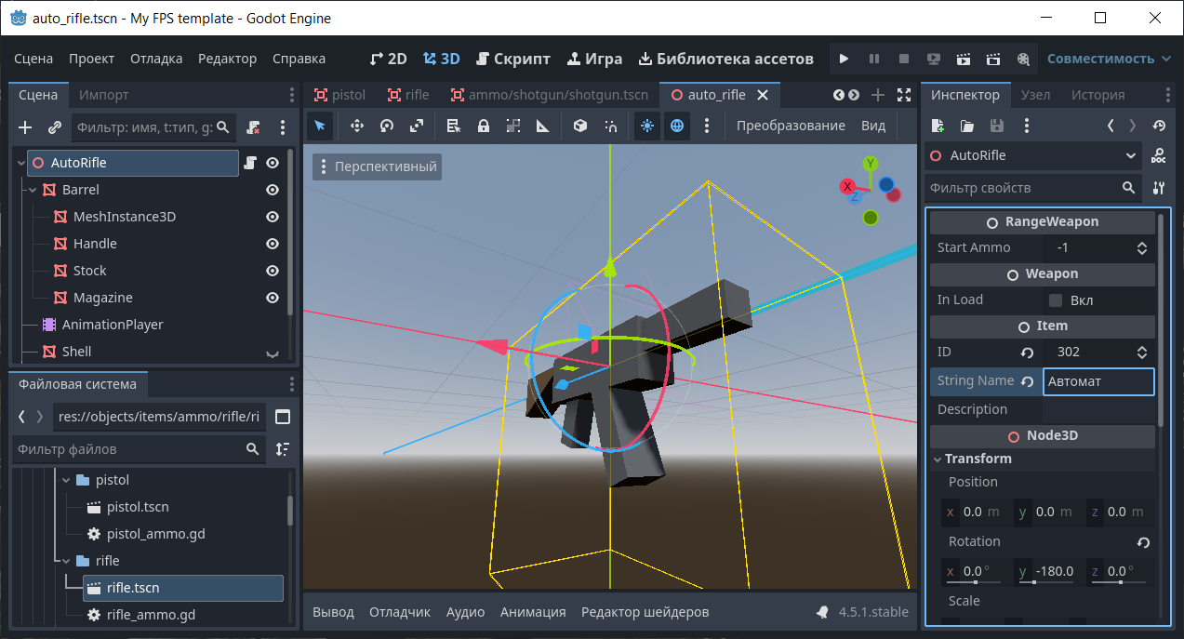
Task: Open the Перспективный view menu button
Action: (378, 166)
